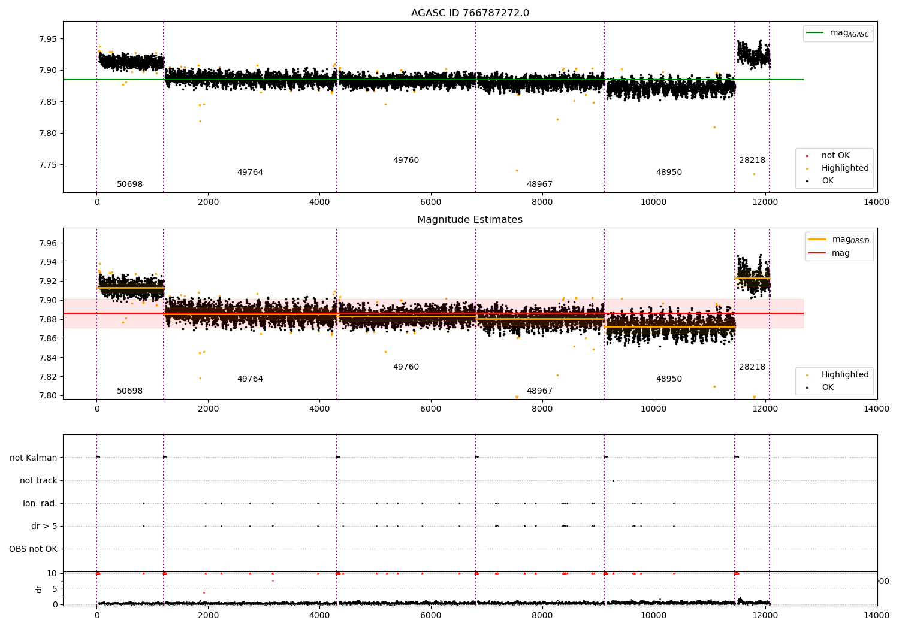The width and height of the screenshot is (899, 629).
Task: Click the 7.88 y-axis tick label
Action: tap(49, 320)
